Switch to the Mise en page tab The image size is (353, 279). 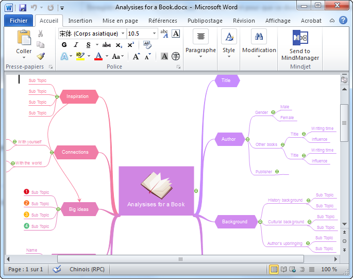(120, 21)
